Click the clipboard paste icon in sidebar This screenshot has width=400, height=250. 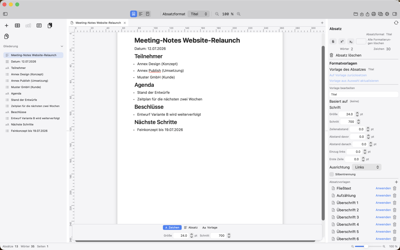pyautogui.click(x=50, y=26)
